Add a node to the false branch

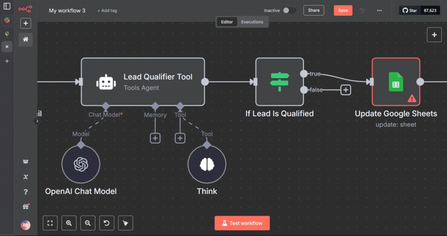346,90
